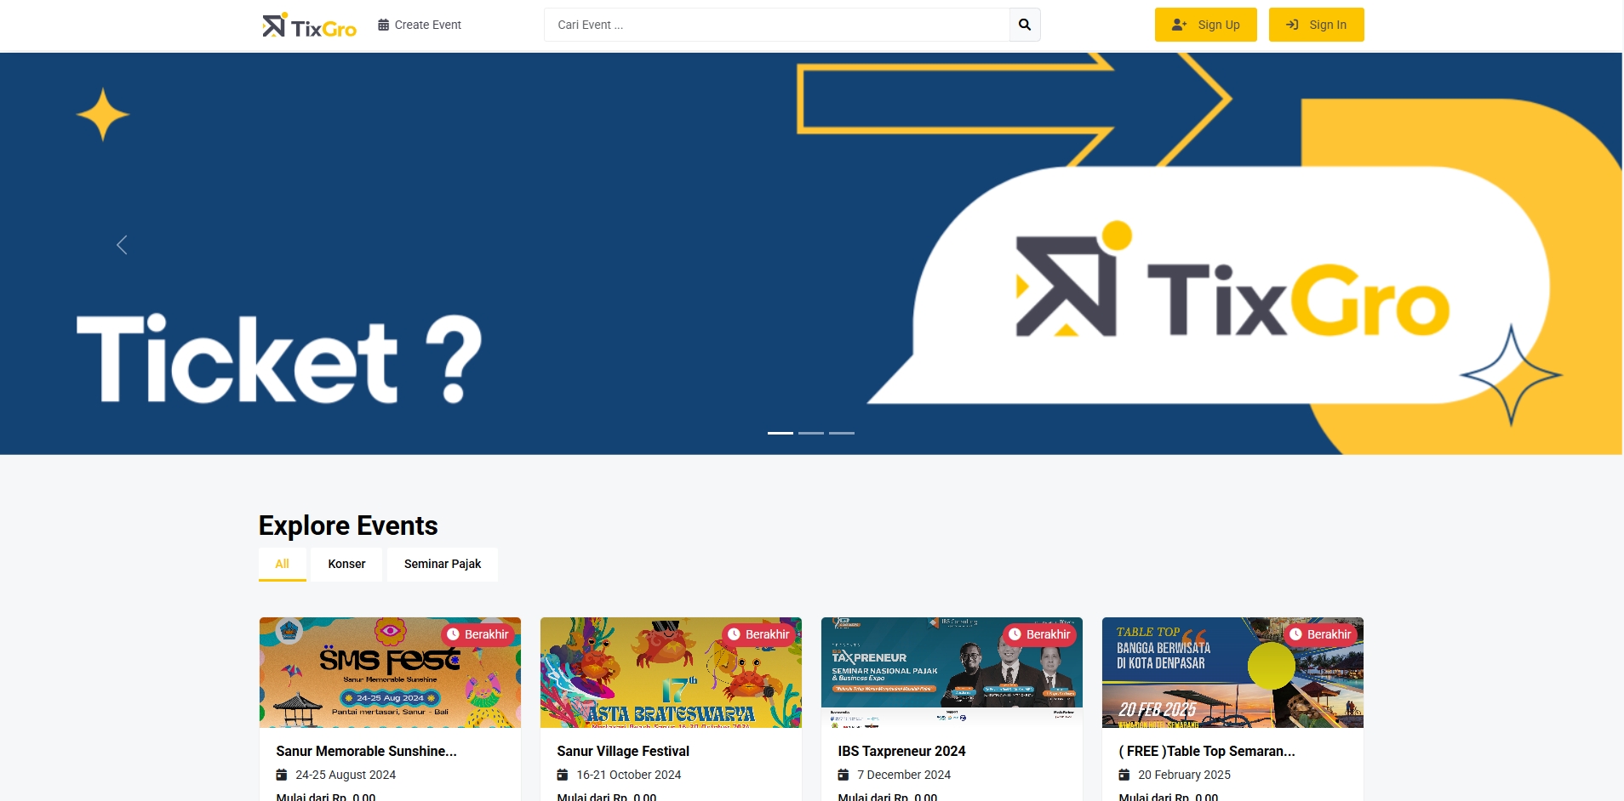Switch to the Konser tab

(346, 564)
